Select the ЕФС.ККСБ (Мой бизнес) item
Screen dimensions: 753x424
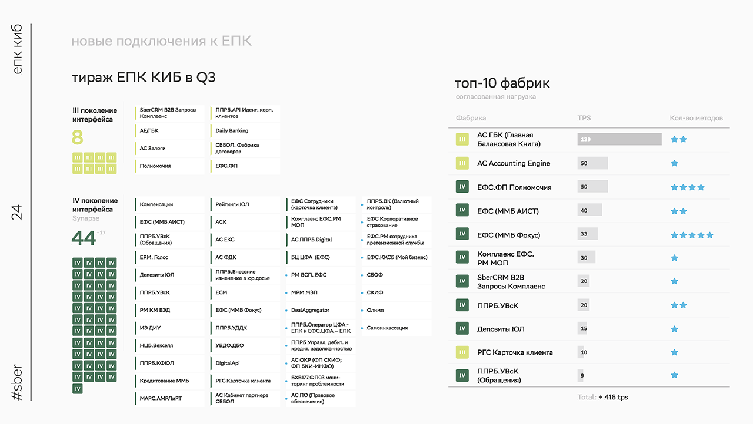pos(396,257)
